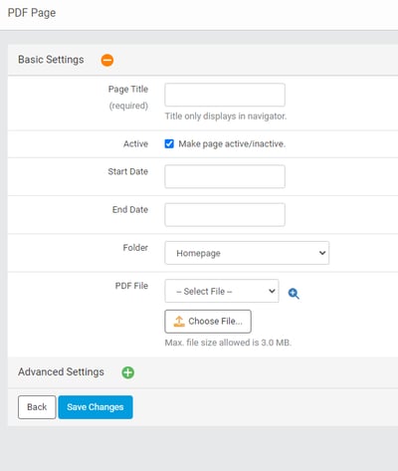Click the PDF Page heading
The width and height of the screenshot is (398, 471).
tap(32, 13)
